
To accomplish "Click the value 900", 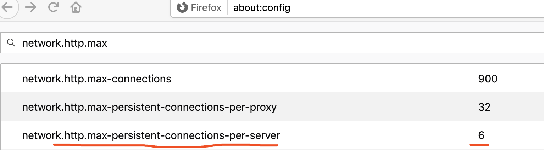I will click(488, 79).
